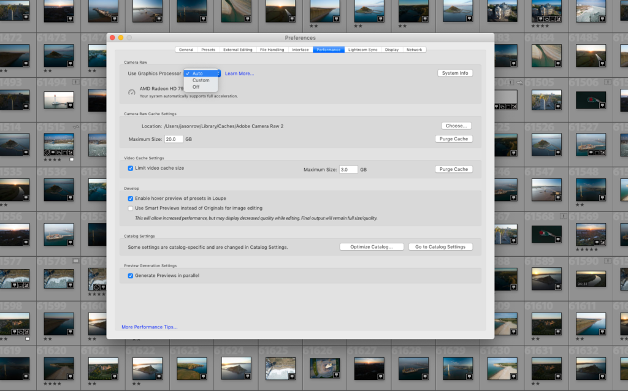Select thumbnail in grid cell 61623
This screenshot has width=628, height=391.
click(192, 368)
